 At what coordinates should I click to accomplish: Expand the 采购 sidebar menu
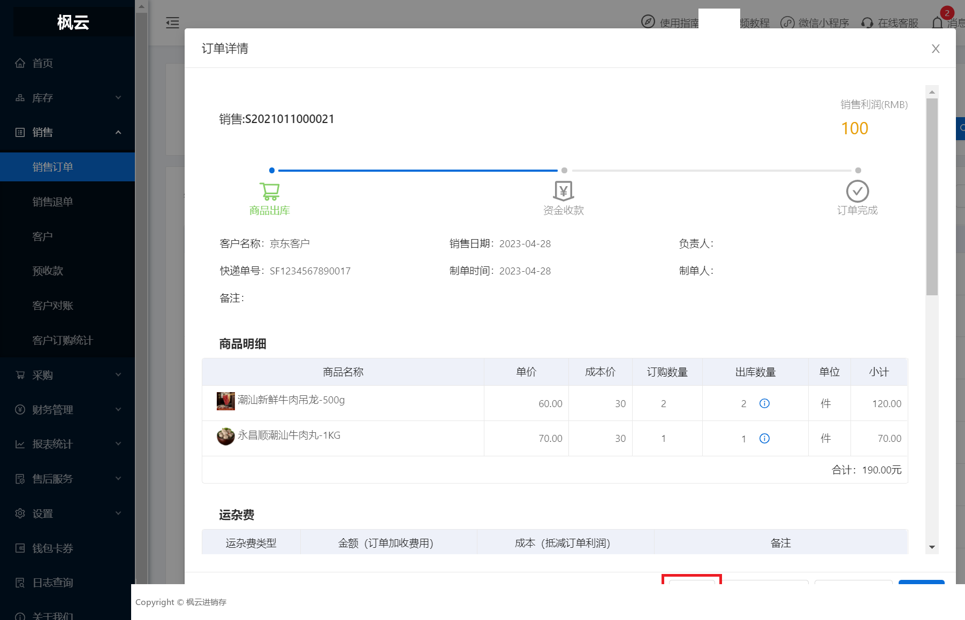point(67,375)
